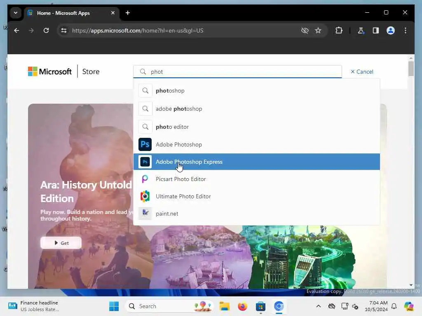422x316 pixels.
Task: Show hidden system tray icons
Action: coord(319,306)
